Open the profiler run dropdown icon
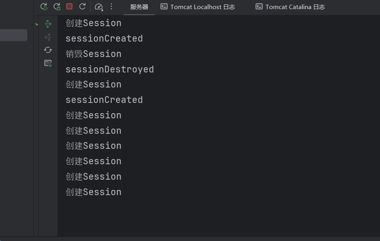380x241 pixels. point(99,7)
